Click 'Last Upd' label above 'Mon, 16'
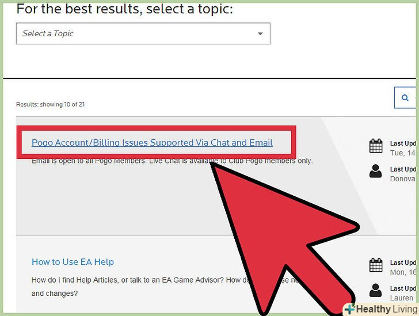 403,263
